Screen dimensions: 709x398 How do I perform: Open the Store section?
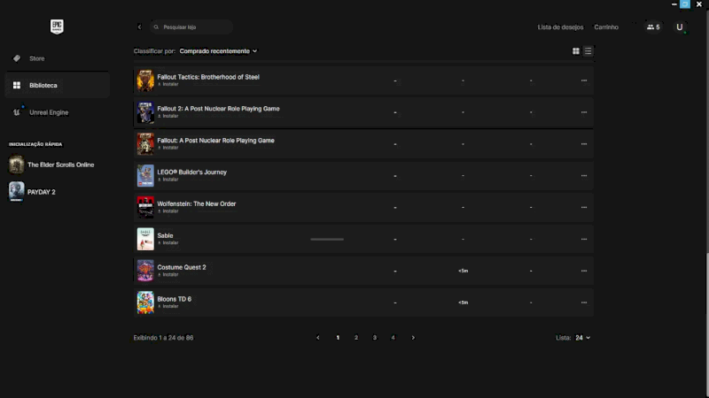pyautogui.click(x=36, y=58)
